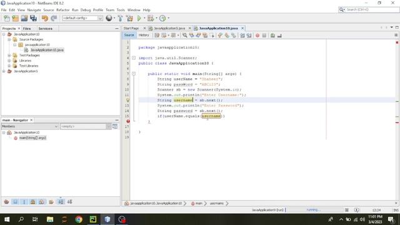Open the Notifications icon in status bar

(357, 210)
